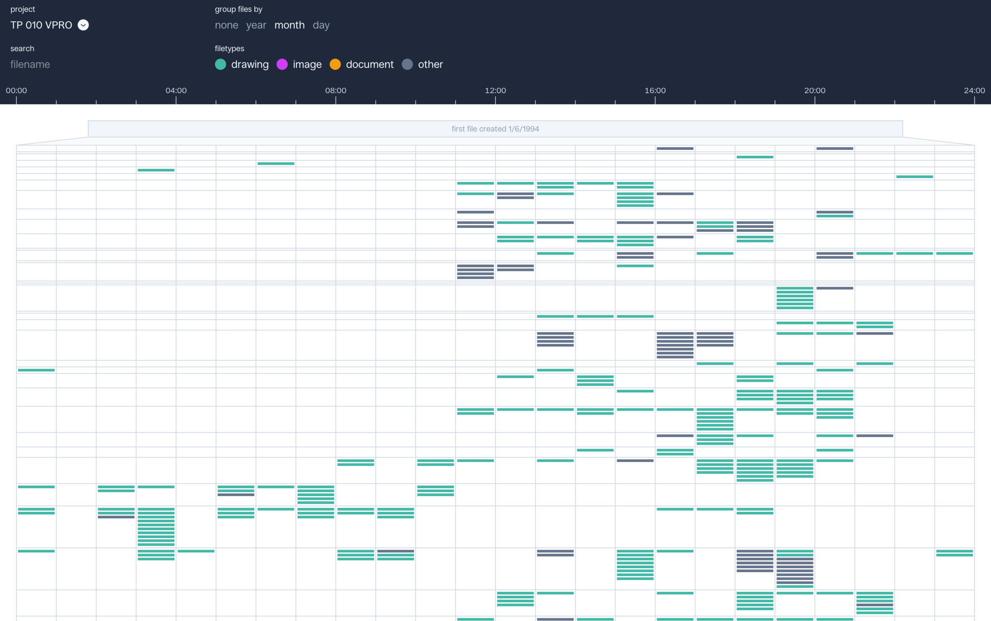
Task: Group files by none
Action: pyautogui.click(x=226, y=25)
